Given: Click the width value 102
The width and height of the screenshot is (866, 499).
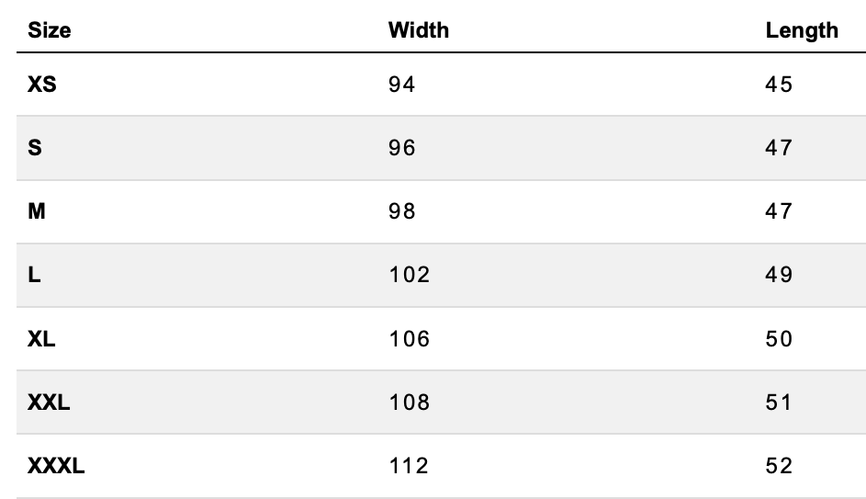Looking at the screenshot, I should [x=409, y=275].
